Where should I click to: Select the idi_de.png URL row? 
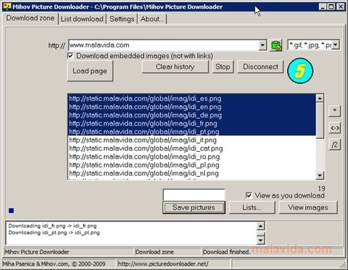(192, 115)
